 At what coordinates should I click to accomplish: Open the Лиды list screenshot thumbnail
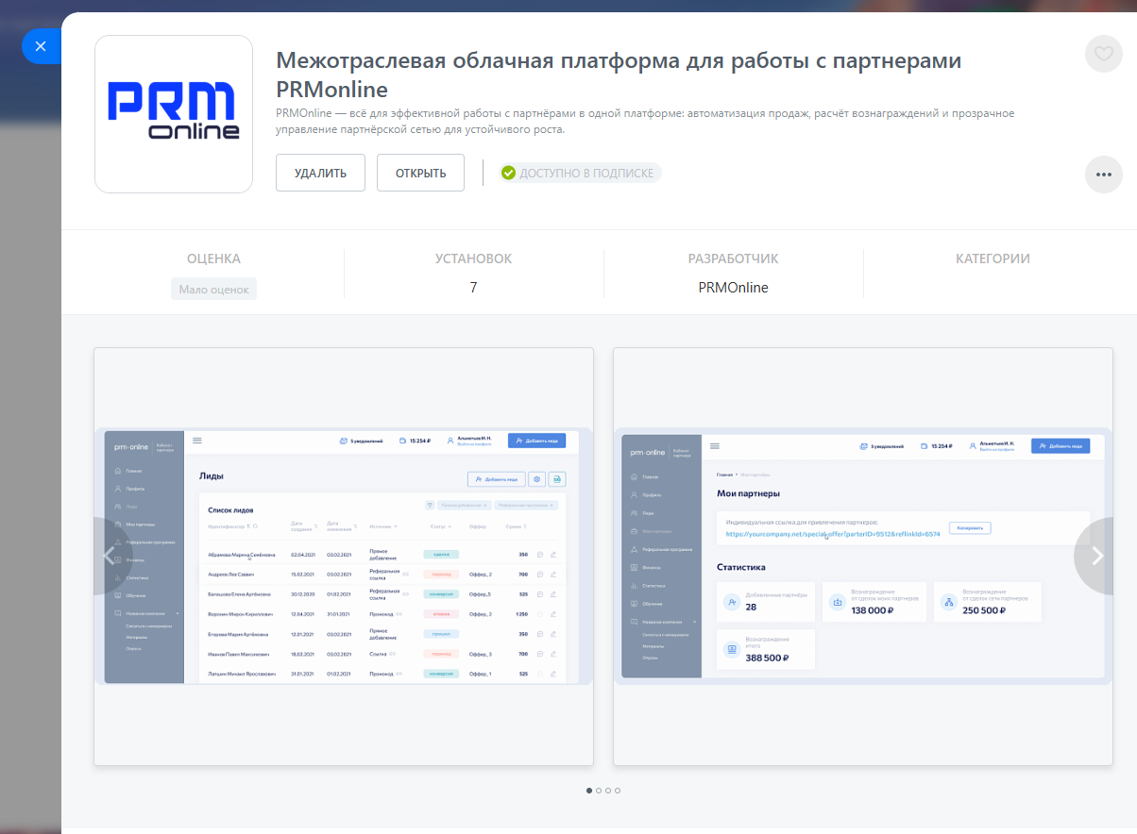(344, 557)
